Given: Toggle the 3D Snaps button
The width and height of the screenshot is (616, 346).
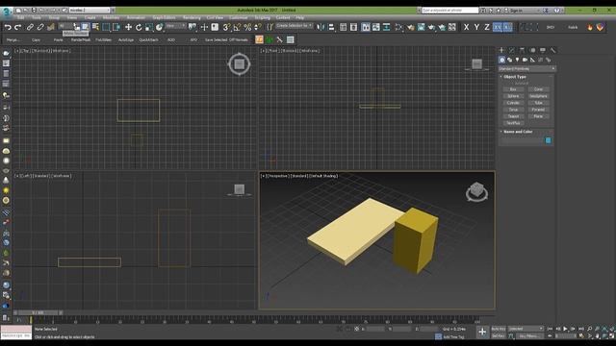Looking at the screenshot, I should tap(226, 27).
